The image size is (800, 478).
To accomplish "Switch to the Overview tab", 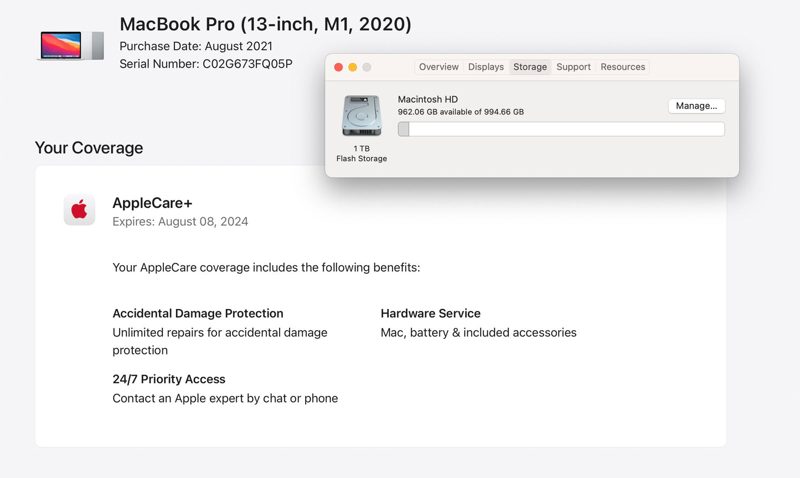I will point(438,66).
